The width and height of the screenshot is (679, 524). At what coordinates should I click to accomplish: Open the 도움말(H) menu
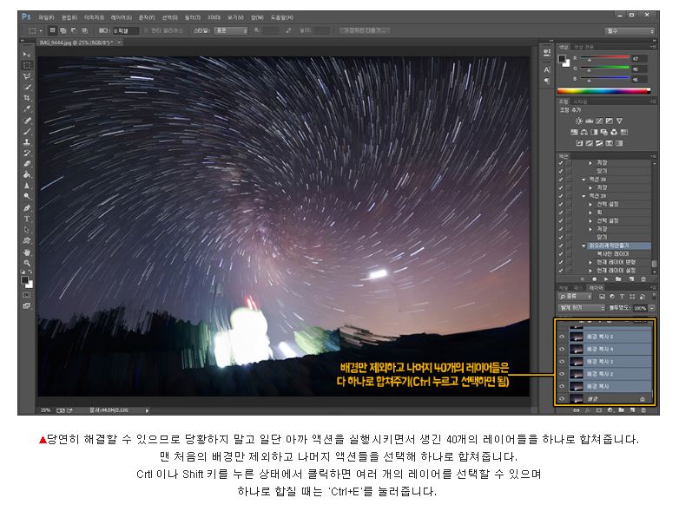click(282, 17)
